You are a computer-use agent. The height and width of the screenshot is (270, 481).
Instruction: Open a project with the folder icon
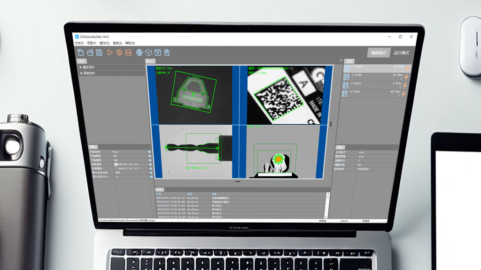90,52
